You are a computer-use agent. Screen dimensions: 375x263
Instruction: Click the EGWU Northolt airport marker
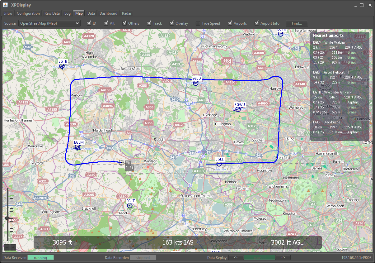pyautogui.click(x=238, y=109)
